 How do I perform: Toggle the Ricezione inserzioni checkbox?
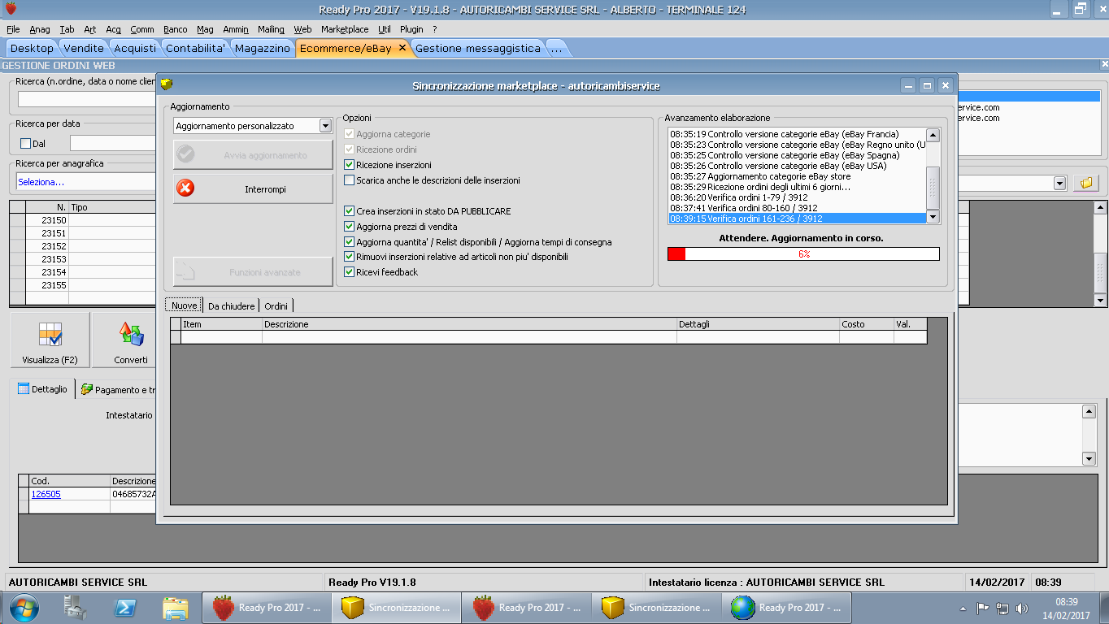(350, 165)
